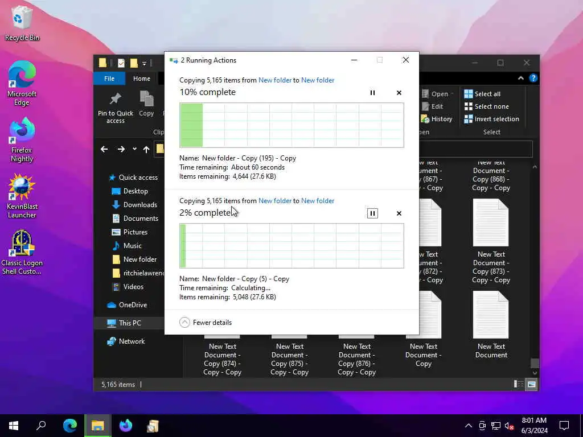
Task: Pause the 10% complete copy operation
Action: coord(372,93)
